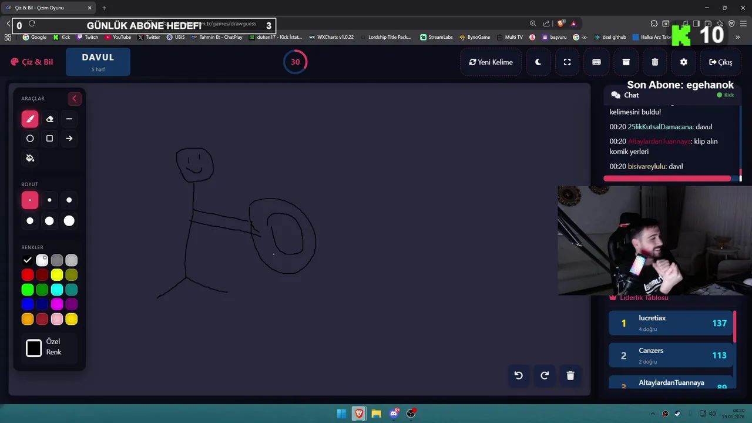
Task: Pick the pink color swatch
Action: [x=57, y=319]
